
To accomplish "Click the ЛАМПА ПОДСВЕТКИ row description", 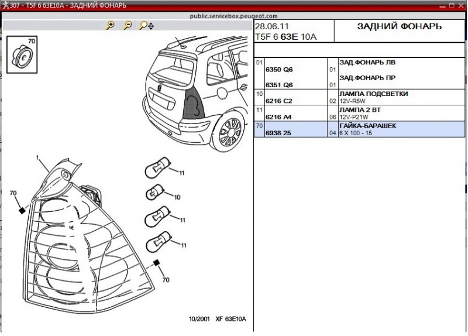I will tap(373, 94).
